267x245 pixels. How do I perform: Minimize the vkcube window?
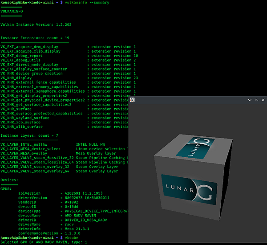(x=250, y=100)
